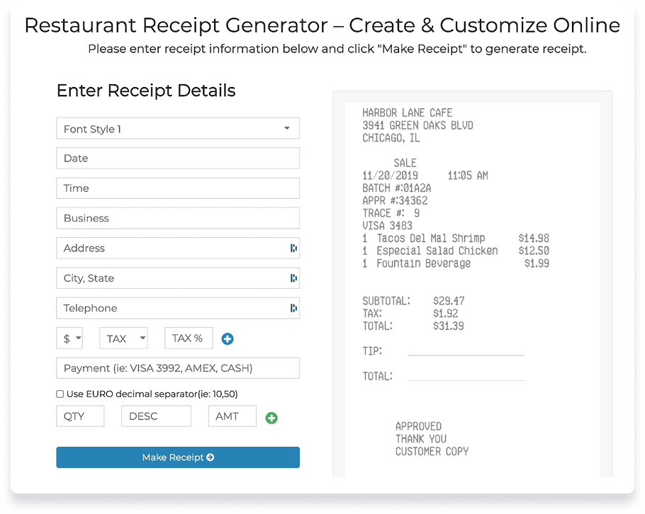Enable the Use EURO decimal separator checkbox
Screen dimensions: 645x514
click(x=60, y=394)
